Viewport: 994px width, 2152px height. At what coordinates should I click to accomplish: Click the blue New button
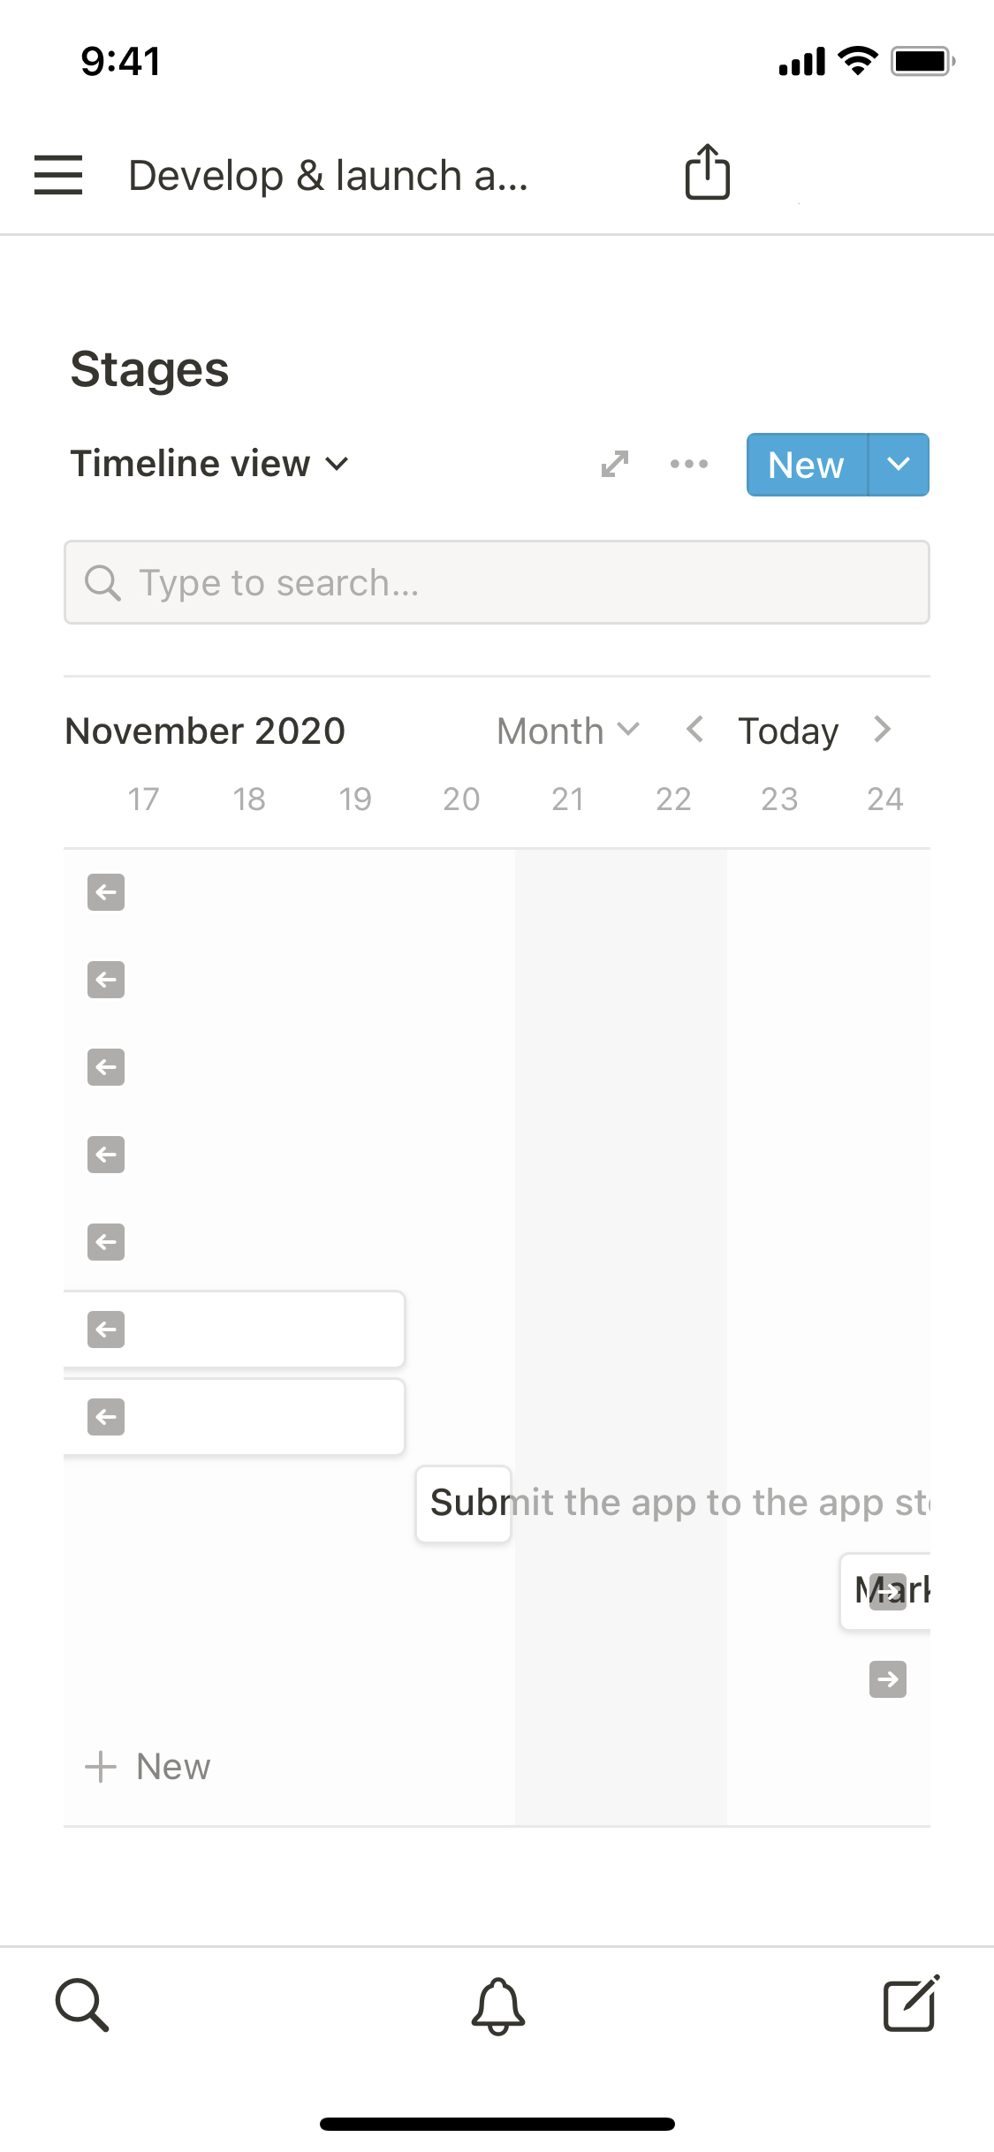pyautogui.click(x=806, y=465)
